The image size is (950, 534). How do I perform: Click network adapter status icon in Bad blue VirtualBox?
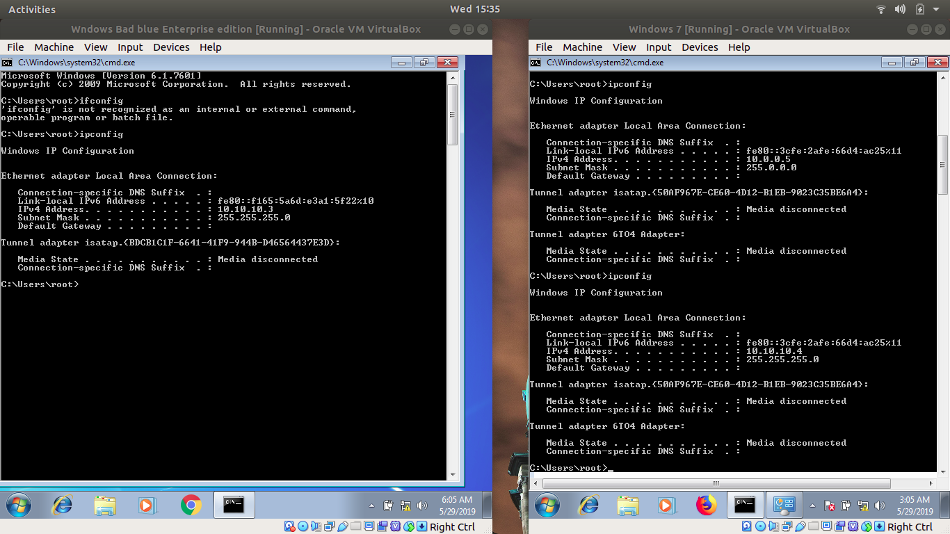[x=330, y=526]
